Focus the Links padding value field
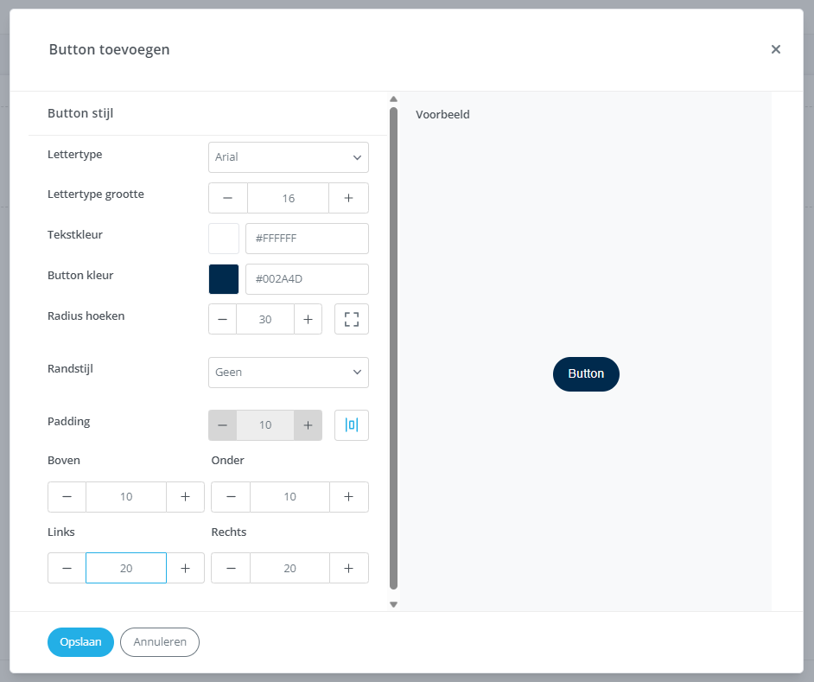Screen dimensions: 814x682 pyautogui.click(x=126, y=568)
